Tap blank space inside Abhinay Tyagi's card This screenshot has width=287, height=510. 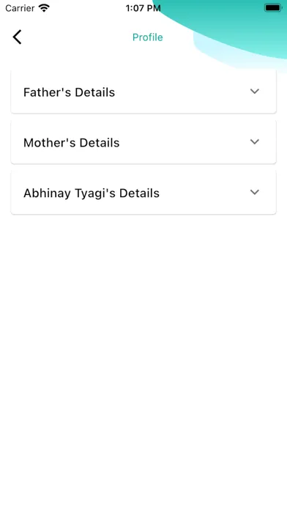(x=205, y=193)
